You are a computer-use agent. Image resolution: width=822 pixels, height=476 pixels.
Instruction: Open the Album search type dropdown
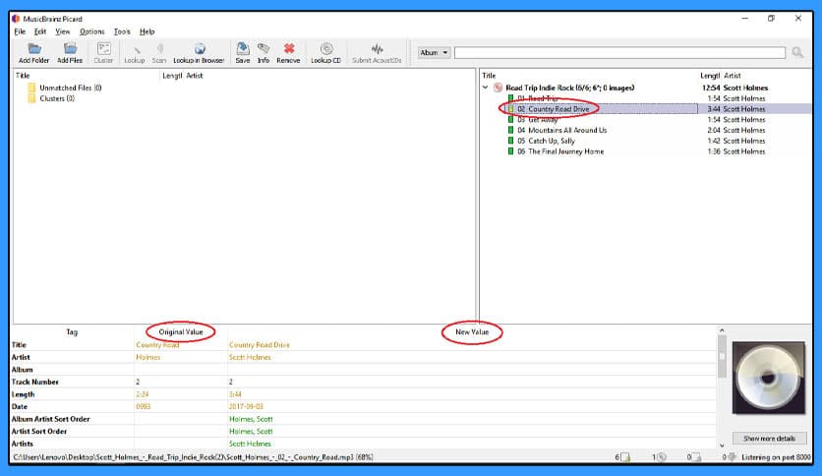click(x=434, y=52)
